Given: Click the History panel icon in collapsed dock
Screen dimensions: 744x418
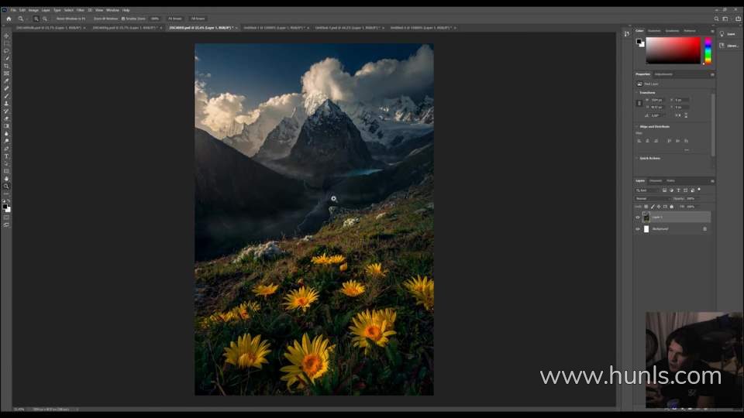Looking at the screenshot, I should point(627,33).
